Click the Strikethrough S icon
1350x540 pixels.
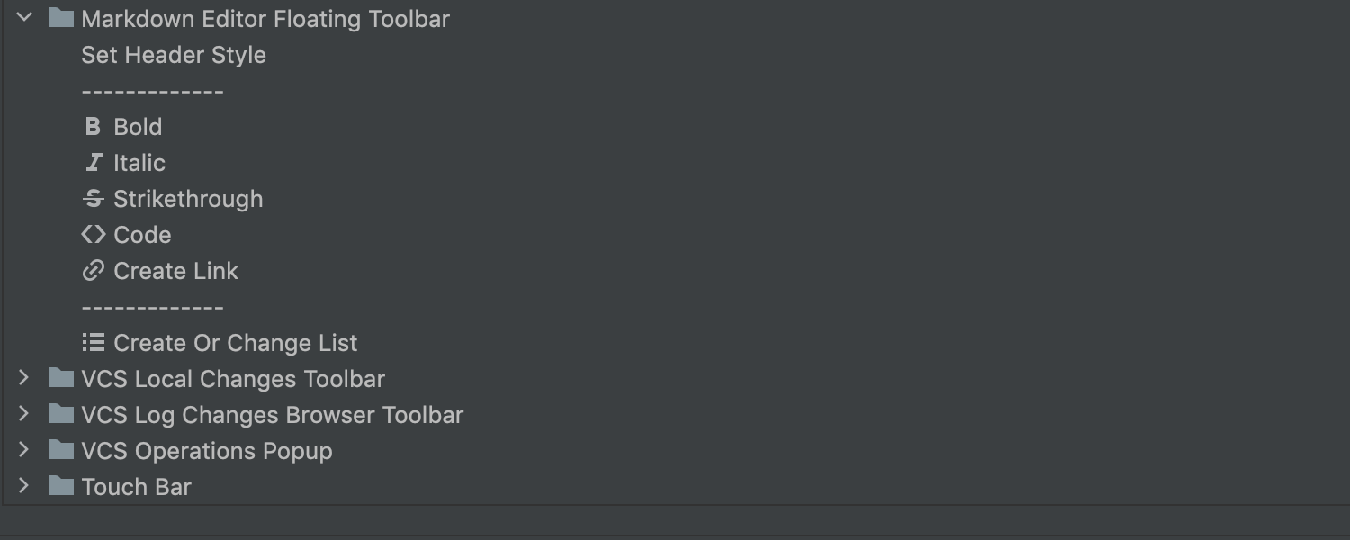point(94,199)
